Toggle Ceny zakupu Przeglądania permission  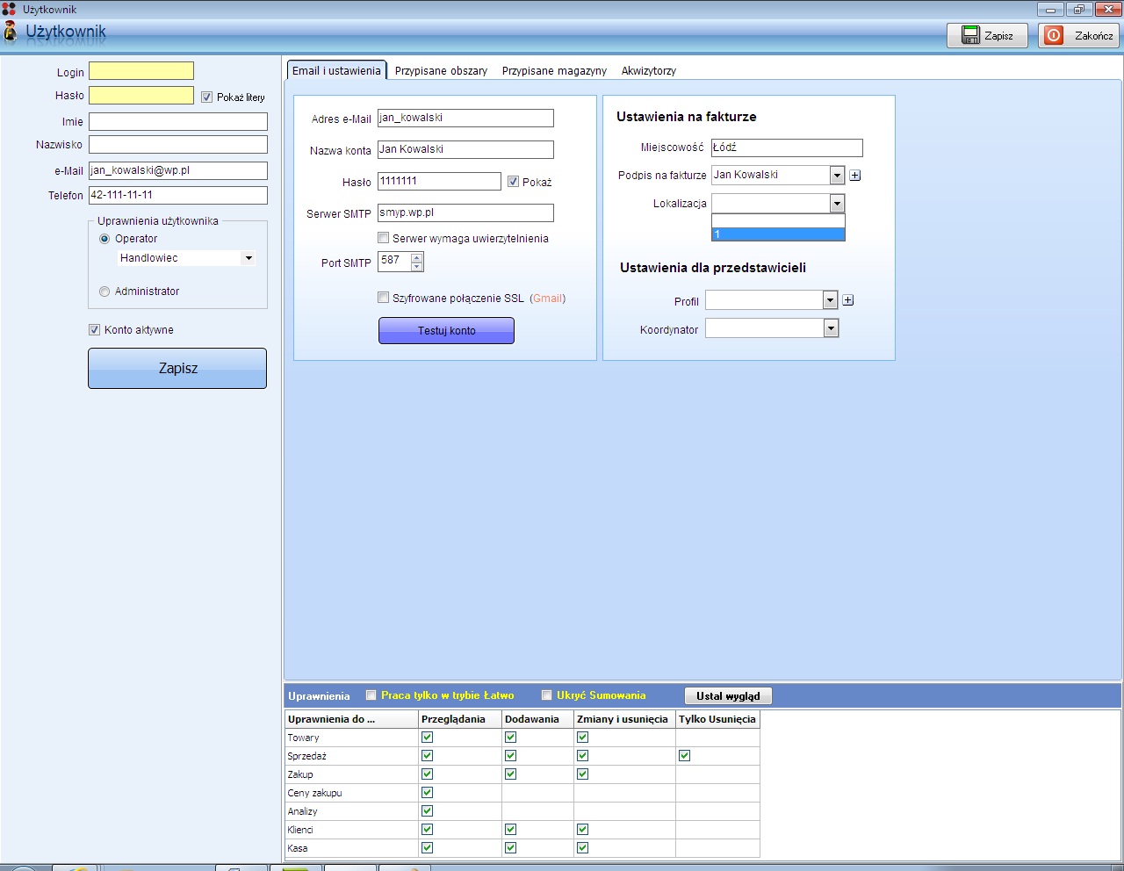[x=427, y=793]
